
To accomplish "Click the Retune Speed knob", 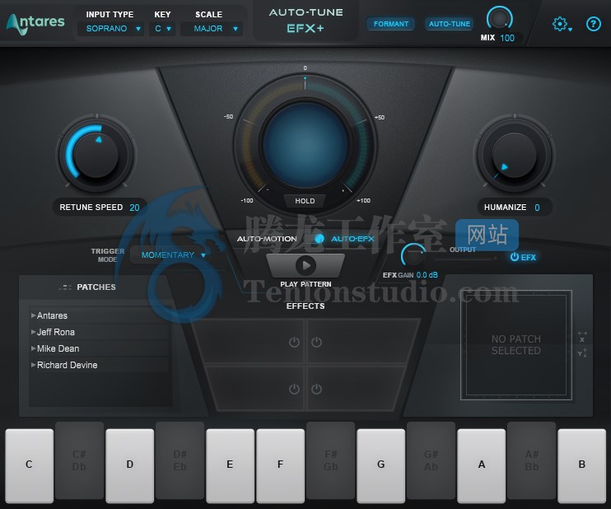I will [x=96, y=154].
